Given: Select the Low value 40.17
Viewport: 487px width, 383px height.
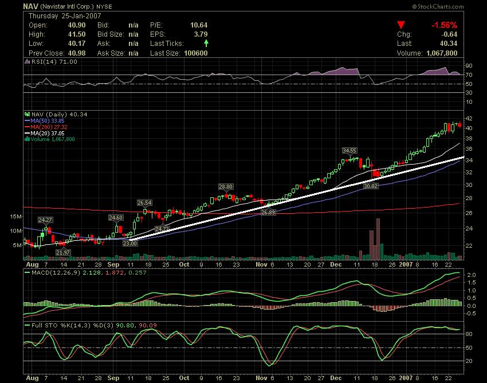Looking at the screenshot, I should pos(77,44).
